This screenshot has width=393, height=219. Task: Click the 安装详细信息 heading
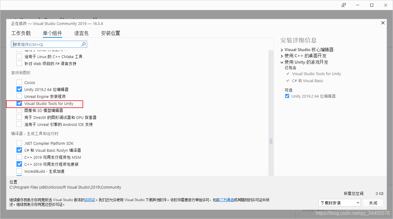coord(299,40)
